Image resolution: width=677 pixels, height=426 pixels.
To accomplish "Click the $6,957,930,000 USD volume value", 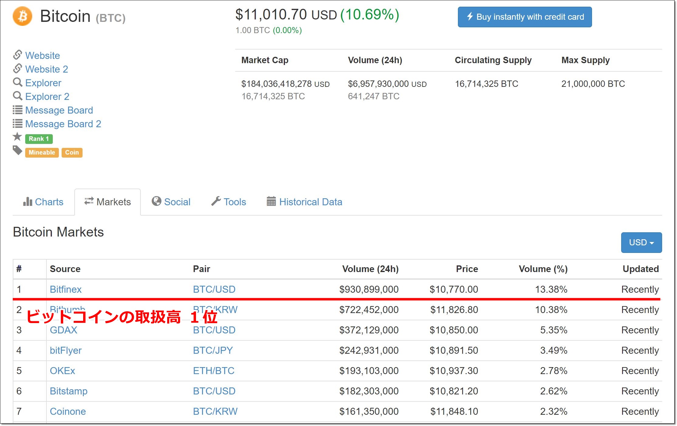I will [x=387, y=84].
